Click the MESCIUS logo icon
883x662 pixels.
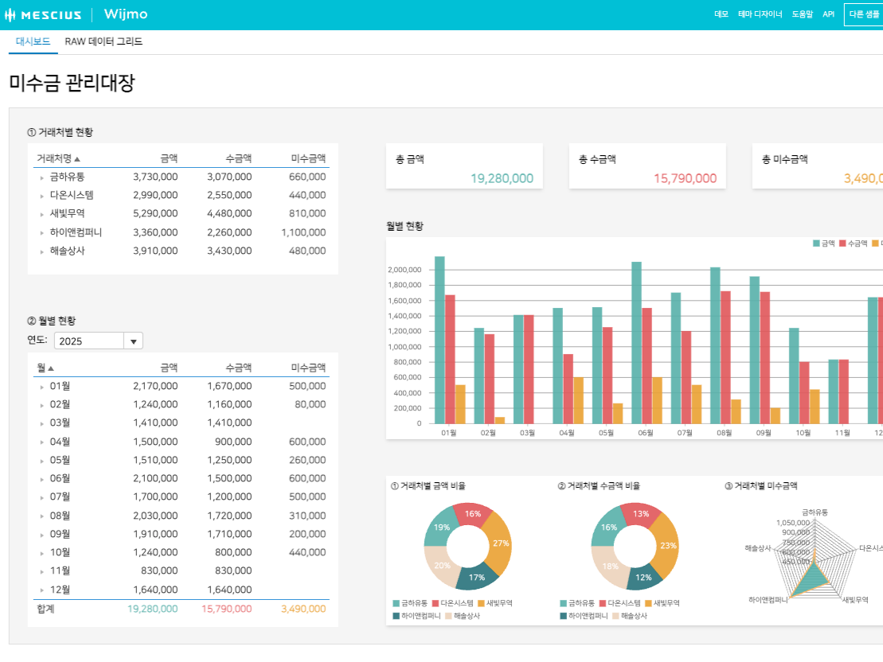(x=11, y=14)
